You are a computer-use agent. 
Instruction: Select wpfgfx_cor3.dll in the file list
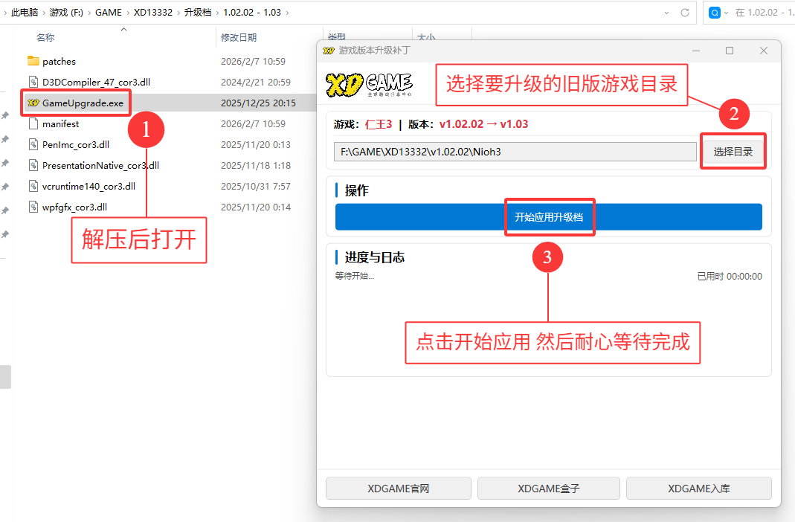(74, 207)
